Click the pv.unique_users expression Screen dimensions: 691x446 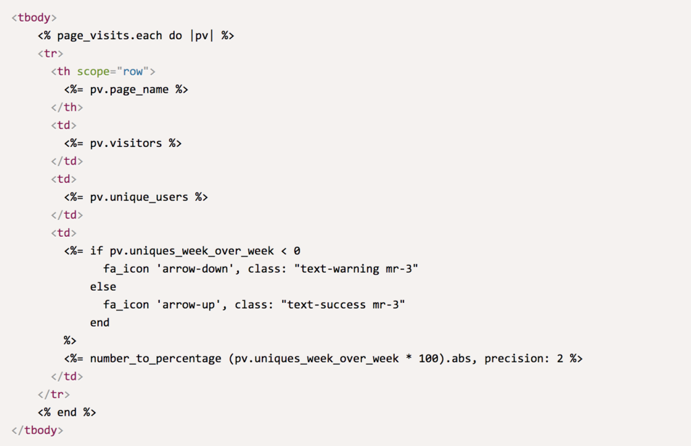(139, 197)
